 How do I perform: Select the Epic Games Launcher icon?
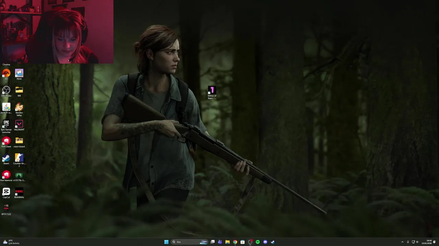click(x=6, y=126)
